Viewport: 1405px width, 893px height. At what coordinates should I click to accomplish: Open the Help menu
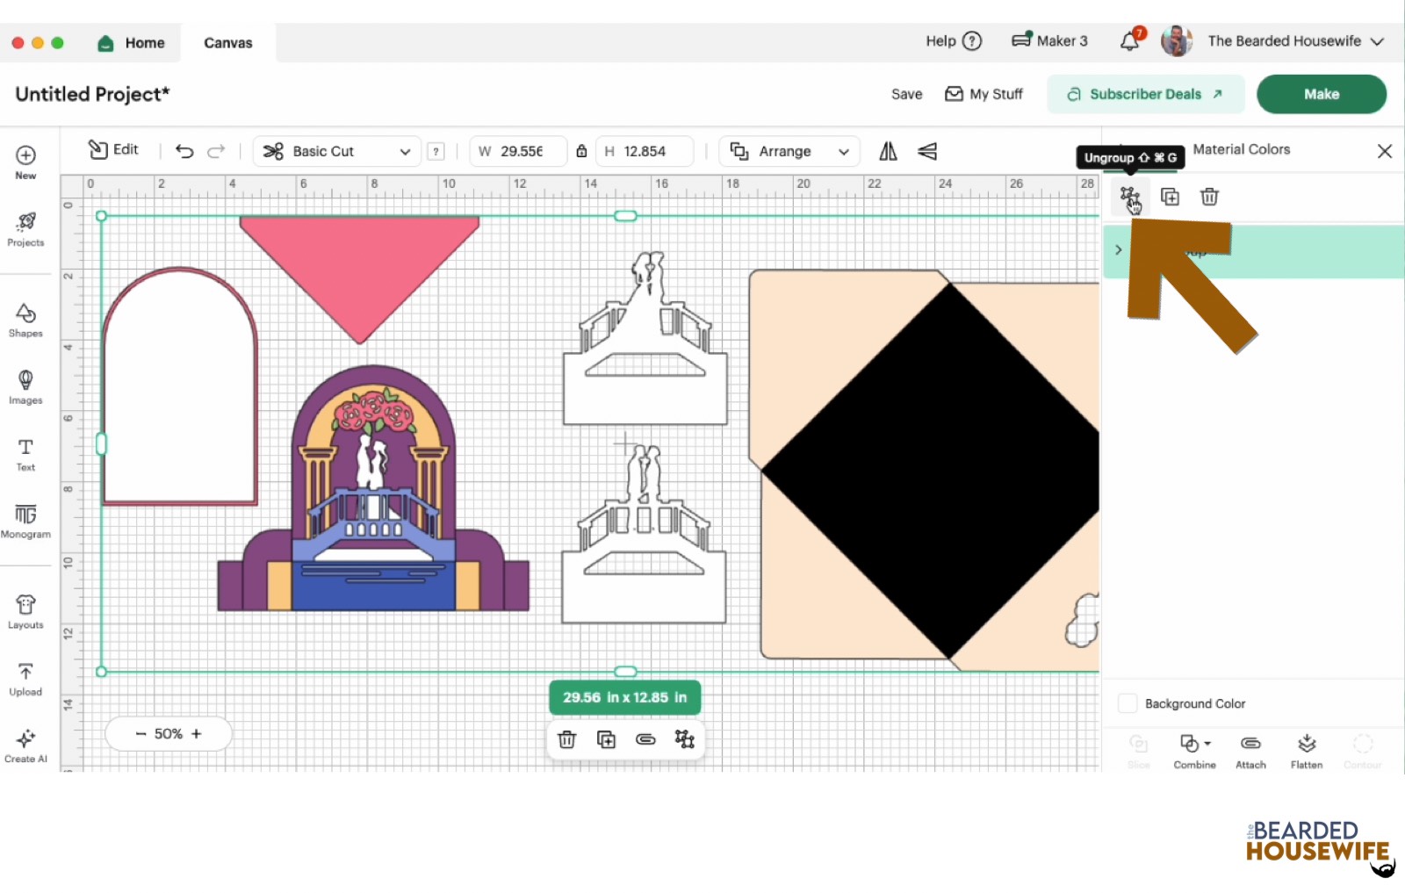tap(952, 40)
